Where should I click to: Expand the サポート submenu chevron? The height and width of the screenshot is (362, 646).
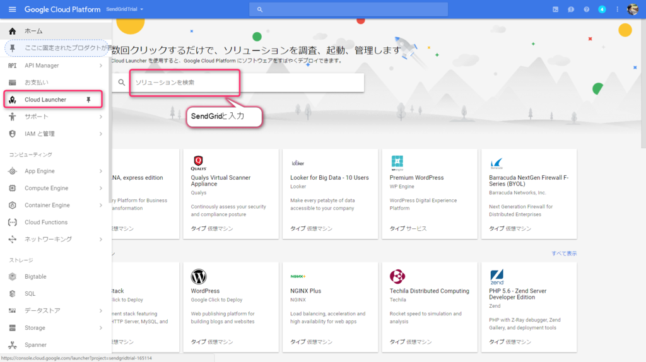coord(100,117)
